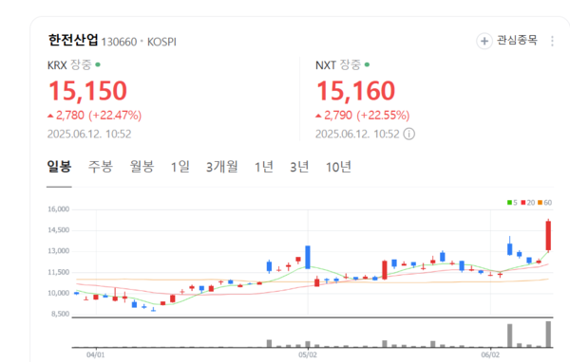The image size is (570, 362).
Task: Switch to the 주봉 weekly chart tab
Action: pyautogui.click(x=101, y=167)
